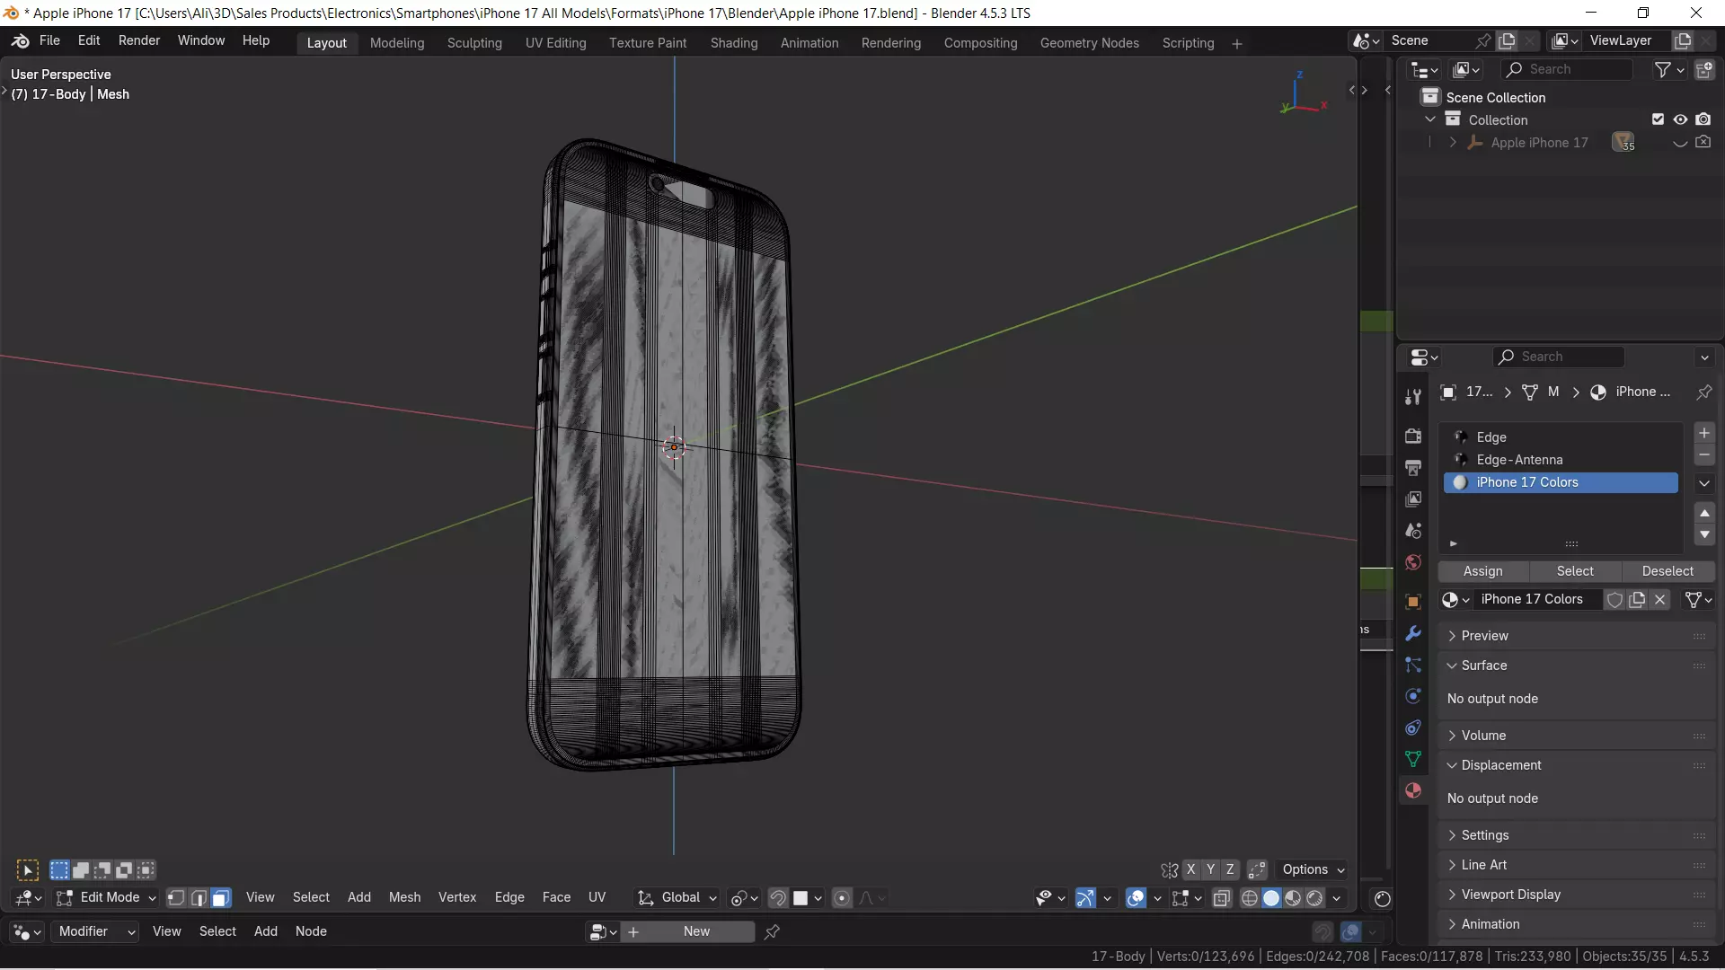Open the Output properties tab
Viewport: 1725px width, 970px height.
pyautogui.click(x=1413, y=467)
